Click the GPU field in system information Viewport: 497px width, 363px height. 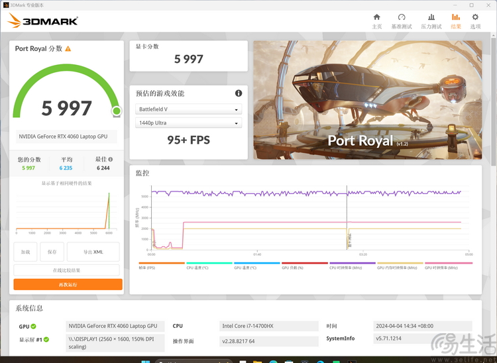(115, 326)
